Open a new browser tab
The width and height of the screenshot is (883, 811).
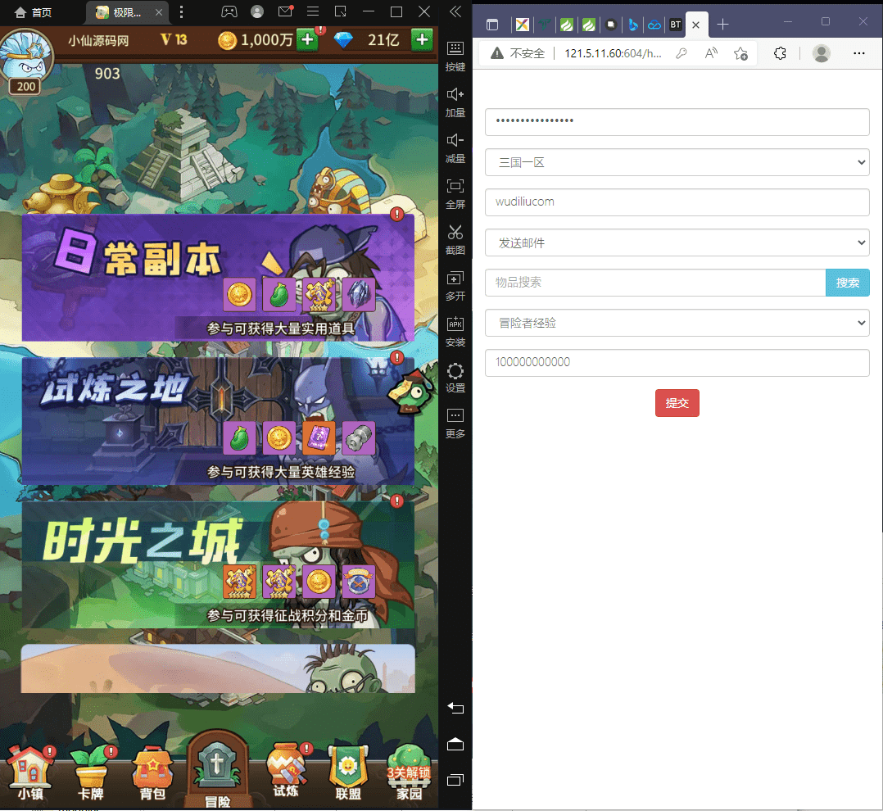point(722,25)
